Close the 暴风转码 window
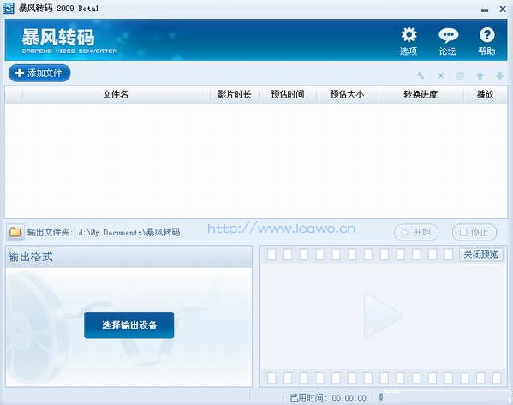The image size is (513, 405). coord(503,9)
